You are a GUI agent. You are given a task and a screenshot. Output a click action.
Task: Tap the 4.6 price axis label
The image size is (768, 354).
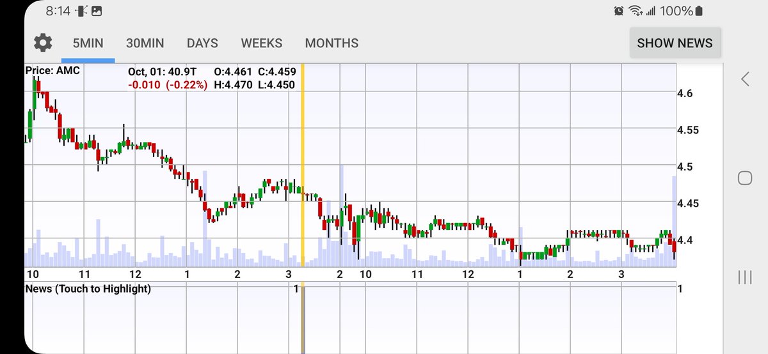(685, 93)
